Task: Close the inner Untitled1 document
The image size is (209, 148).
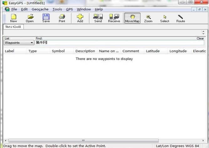Action: pos(205,9)
